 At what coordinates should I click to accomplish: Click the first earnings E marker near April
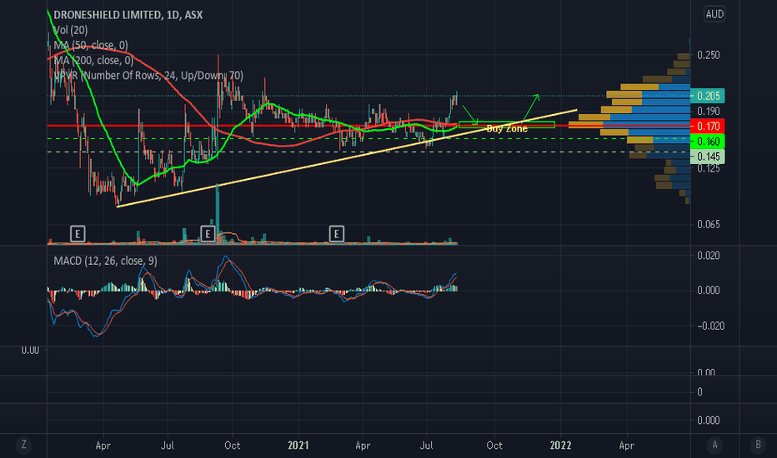[78, 234]
